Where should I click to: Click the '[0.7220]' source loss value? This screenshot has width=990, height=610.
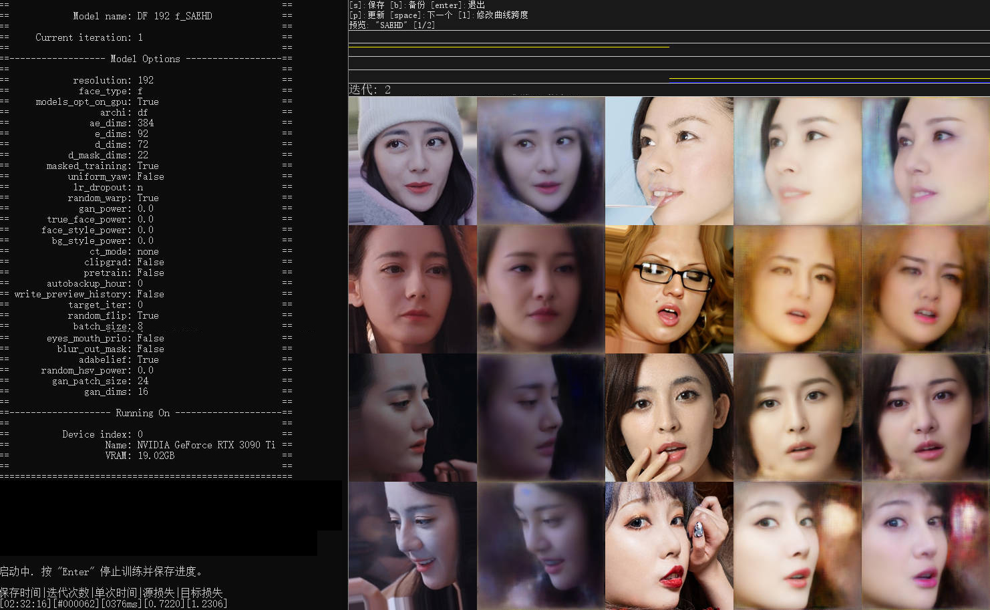click(x=163, y=604)
